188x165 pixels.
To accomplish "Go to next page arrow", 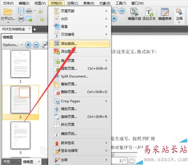I will point(132,160).
